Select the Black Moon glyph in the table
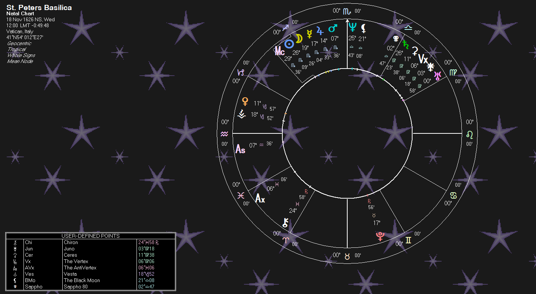Image resolution: width=536 pixels, height=294 pixels. tap(15, 280)
